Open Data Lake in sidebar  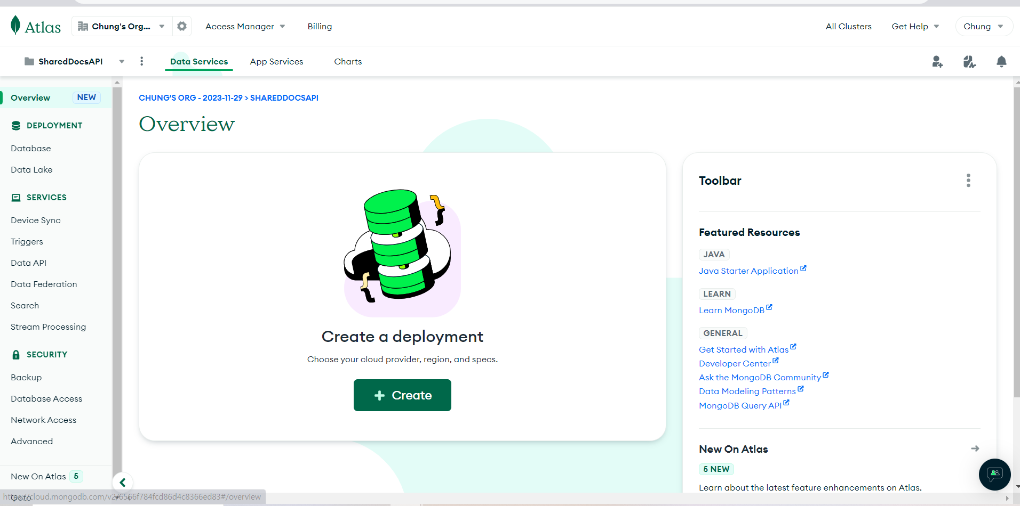(31, 169)
